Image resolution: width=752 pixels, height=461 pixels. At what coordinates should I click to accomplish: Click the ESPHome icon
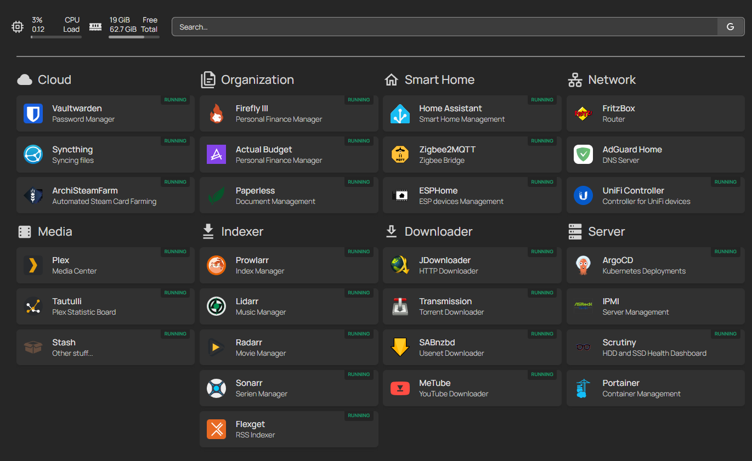(400, 196)
